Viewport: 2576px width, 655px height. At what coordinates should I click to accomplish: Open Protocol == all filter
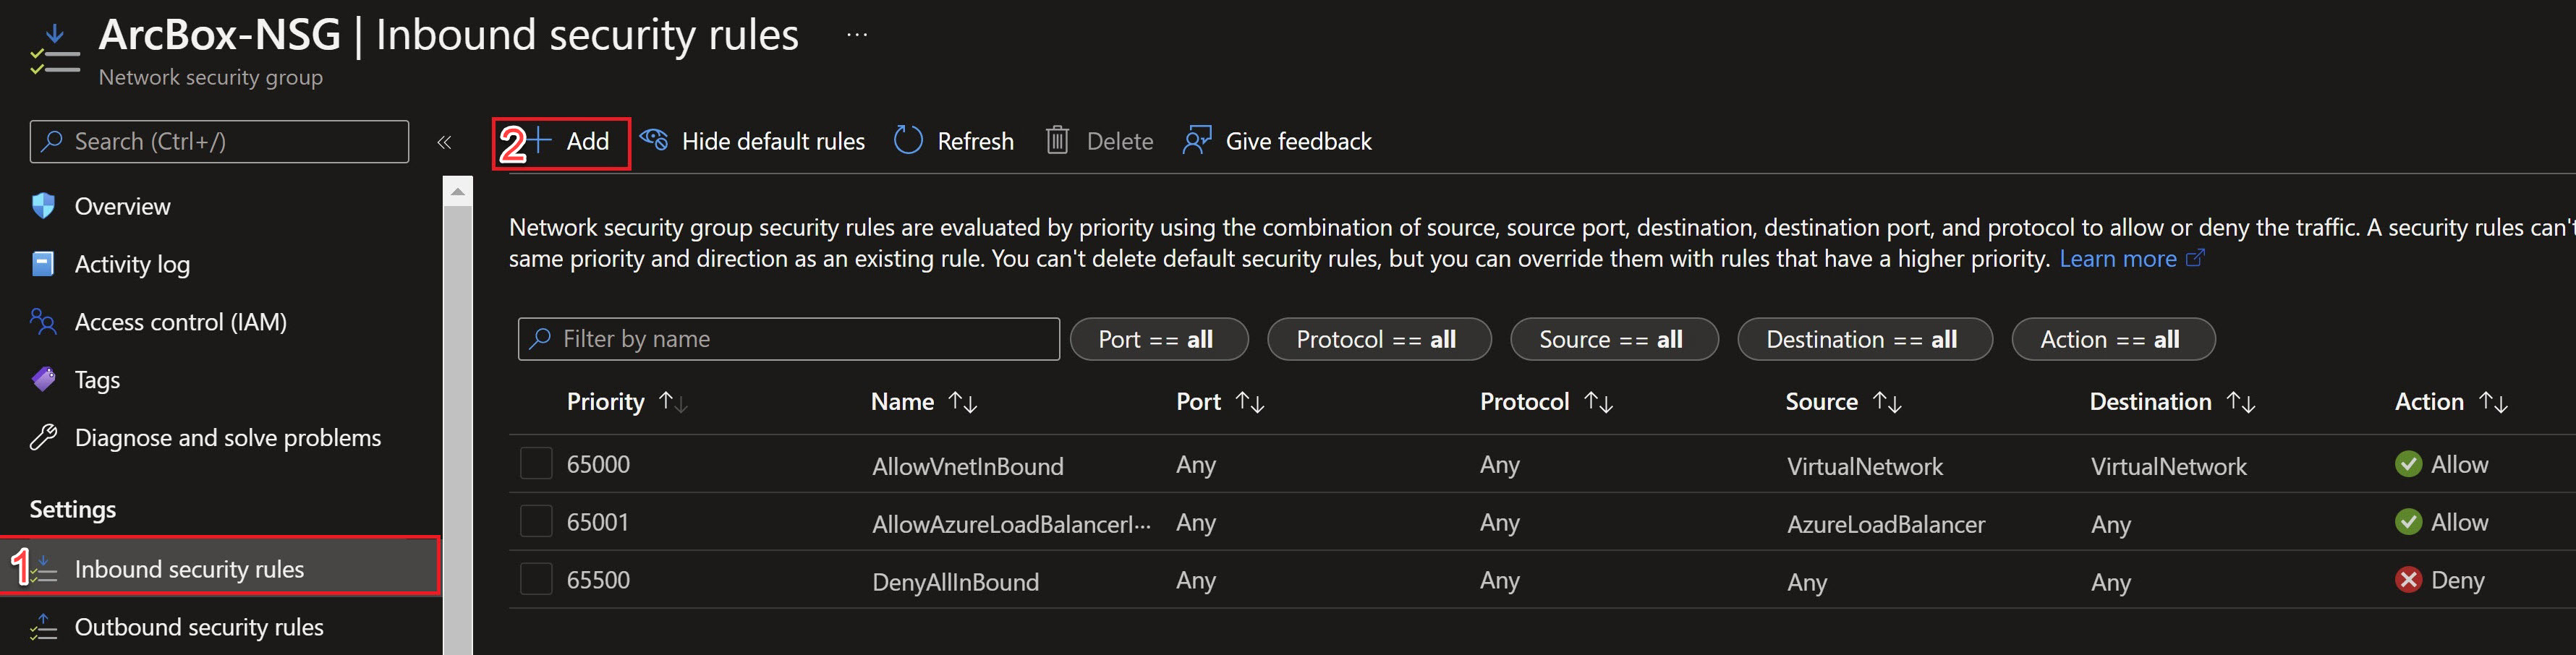click(1379, 339)
